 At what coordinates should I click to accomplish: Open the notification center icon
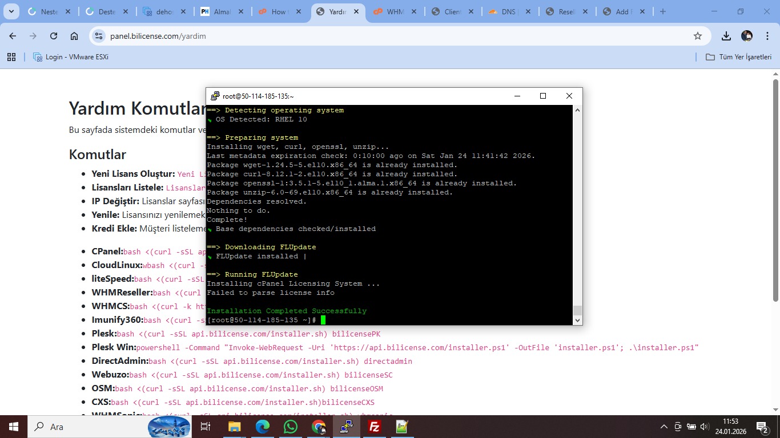click(x=762, y=427)
